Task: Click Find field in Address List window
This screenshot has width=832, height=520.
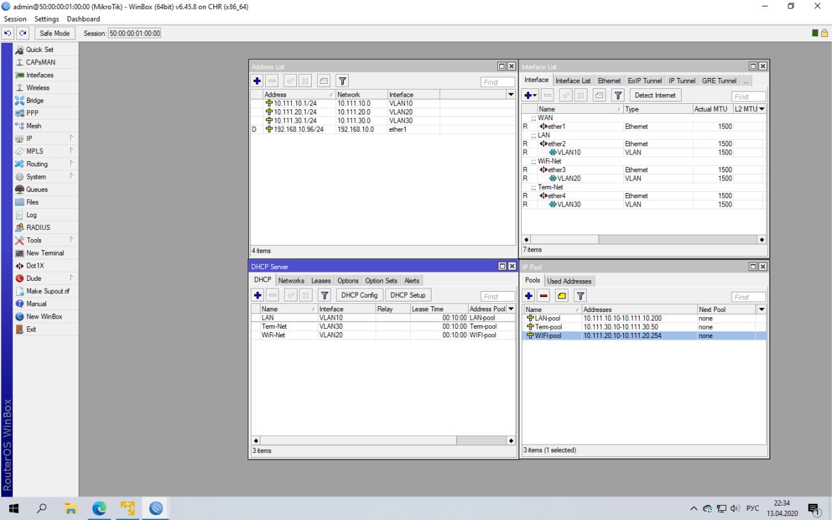Action: pos(498,82)
